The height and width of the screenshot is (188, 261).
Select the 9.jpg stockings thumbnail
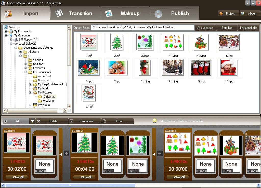pyautogui.click(x=201, y=68)
